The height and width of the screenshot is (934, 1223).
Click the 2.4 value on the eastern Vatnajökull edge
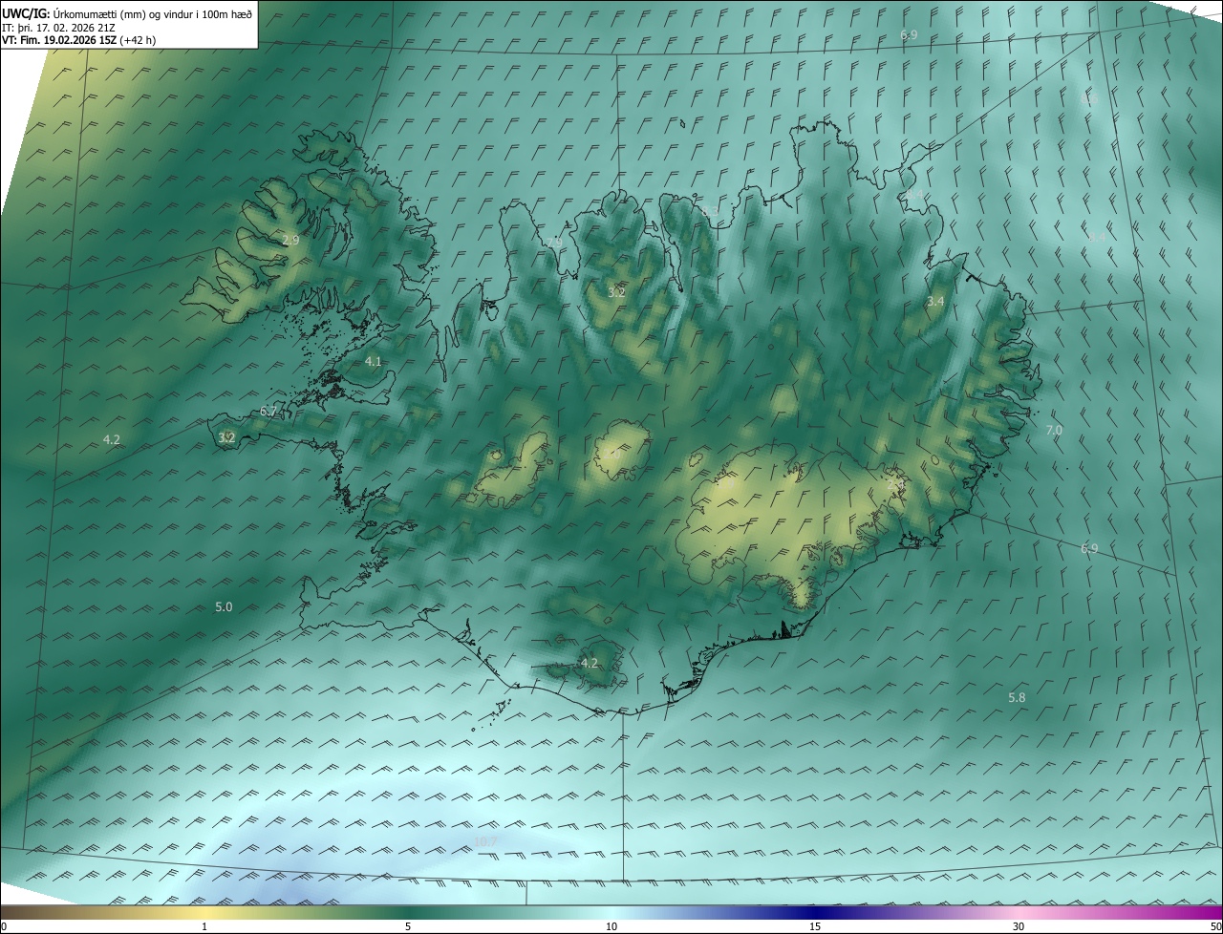[895, 485]
